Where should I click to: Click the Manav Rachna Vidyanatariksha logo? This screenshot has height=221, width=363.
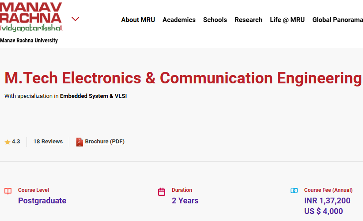coord(31,17)
